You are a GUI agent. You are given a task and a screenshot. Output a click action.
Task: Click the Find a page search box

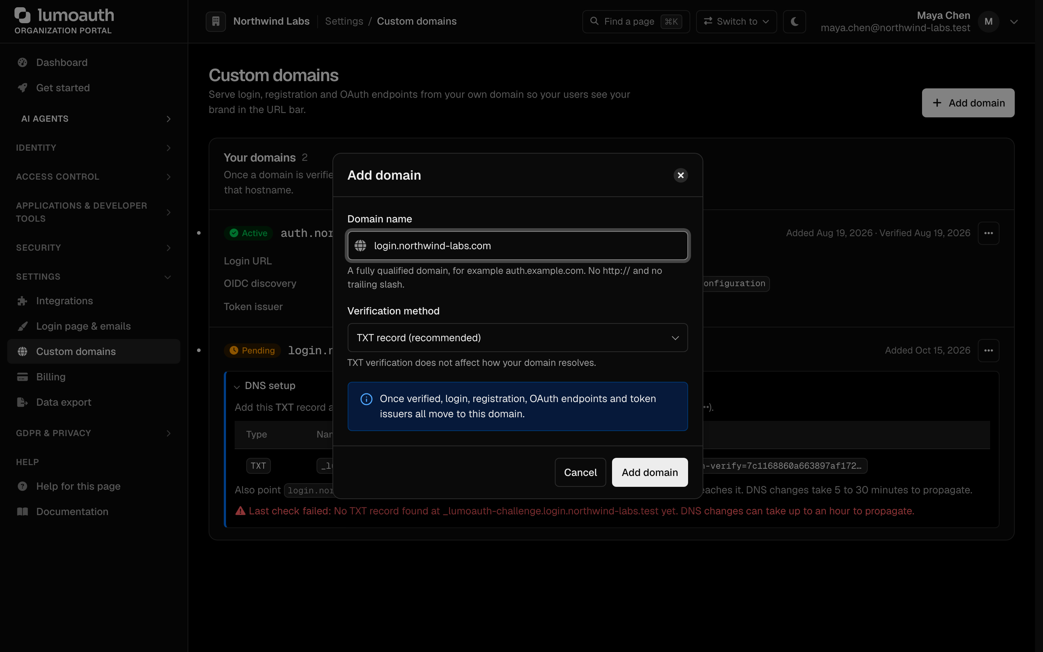636,21
